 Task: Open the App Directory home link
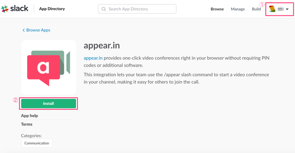click(x=52, y=9)
